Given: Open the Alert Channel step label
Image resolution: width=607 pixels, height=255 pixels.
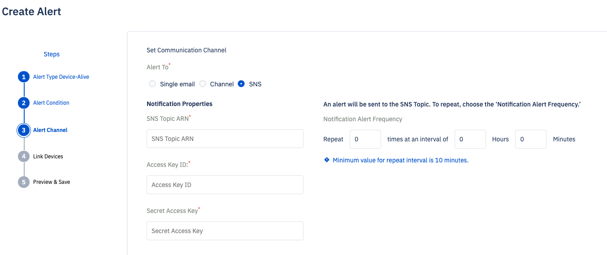Looking at the screenshot, I should tap(50, 130).
